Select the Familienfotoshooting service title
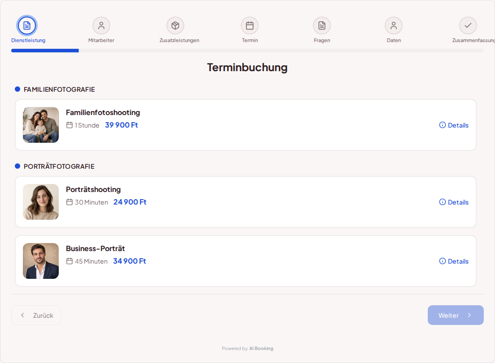Screen dimensions: 495x363 (x=103, y=112)
